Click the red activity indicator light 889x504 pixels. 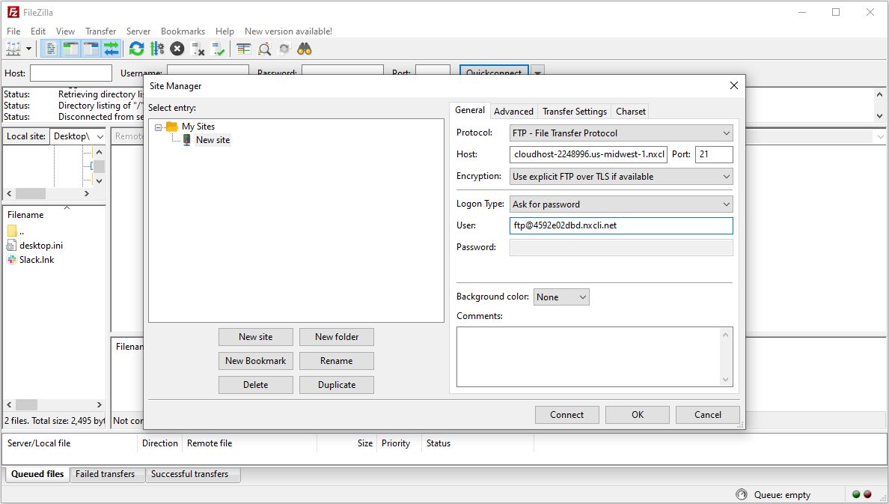point(867,494)
